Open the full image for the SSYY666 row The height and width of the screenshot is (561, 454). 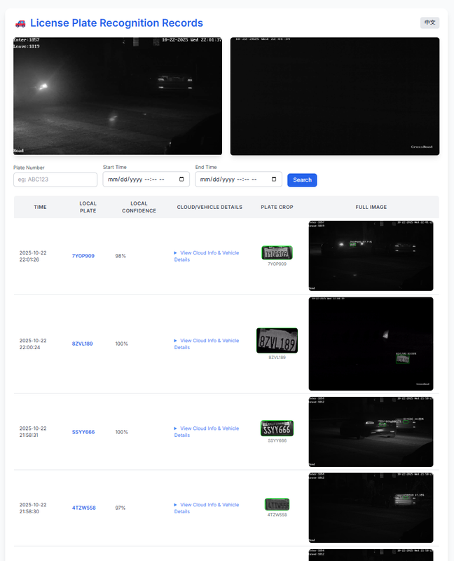(x=371, y=432)
